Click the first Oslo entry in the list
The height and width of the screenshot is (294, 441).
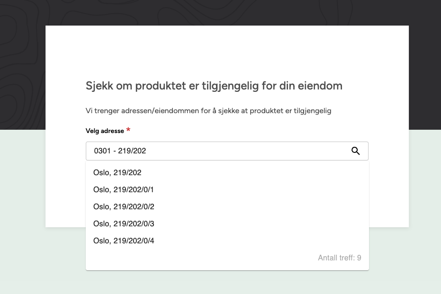[x=117, y=172]
